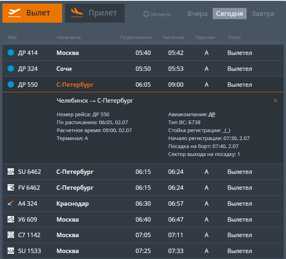Click the Ural Airlines icon for У6 609
286x259 pixels.
point(11,219)
